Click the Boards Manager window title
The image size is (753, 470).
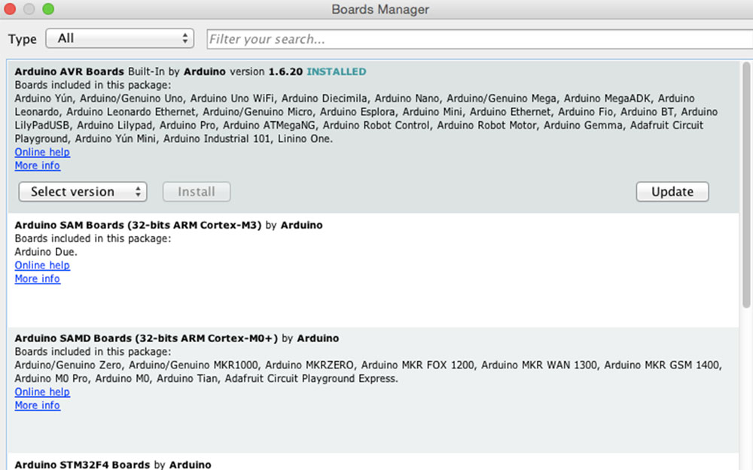coord(380,9)
